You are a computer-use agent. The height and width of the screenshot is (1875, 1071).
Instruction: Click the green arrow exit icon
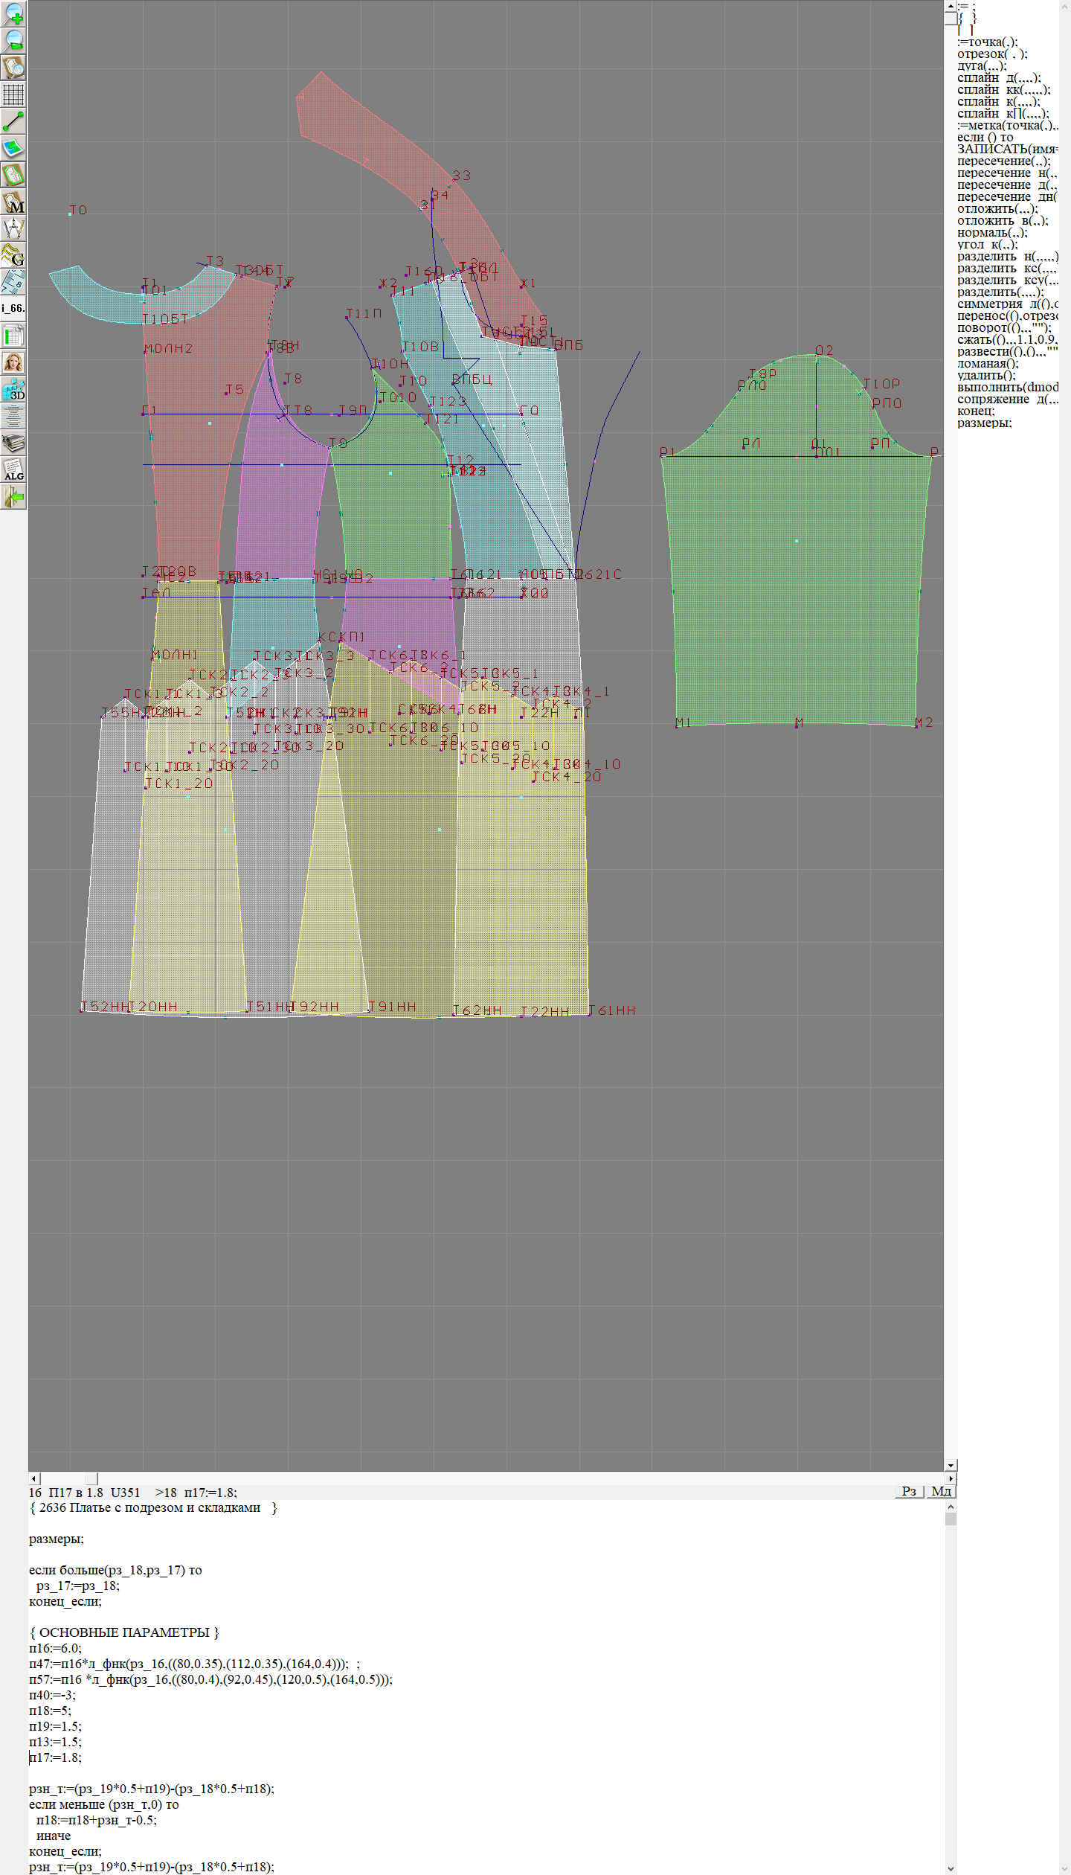tap(13, 496)
